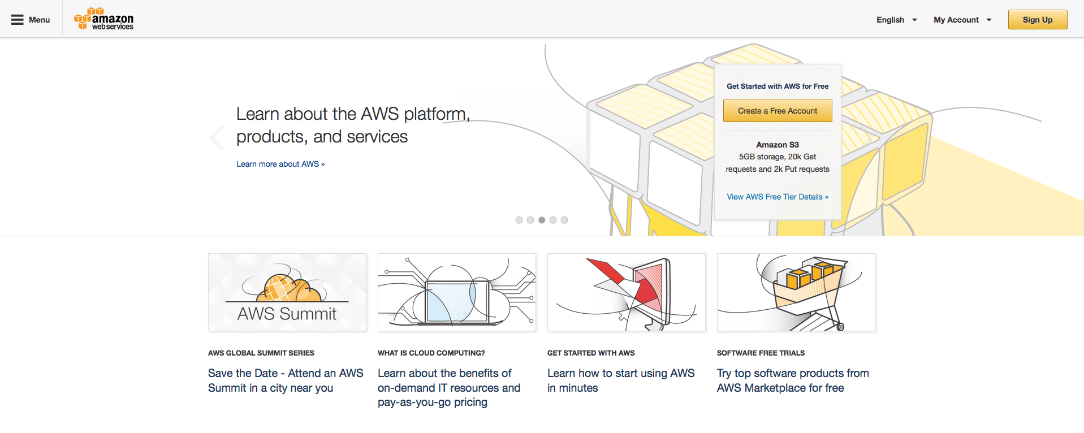Select the first carousel dot
This screenshot has width=1084, height=433.
click(519, 220)
